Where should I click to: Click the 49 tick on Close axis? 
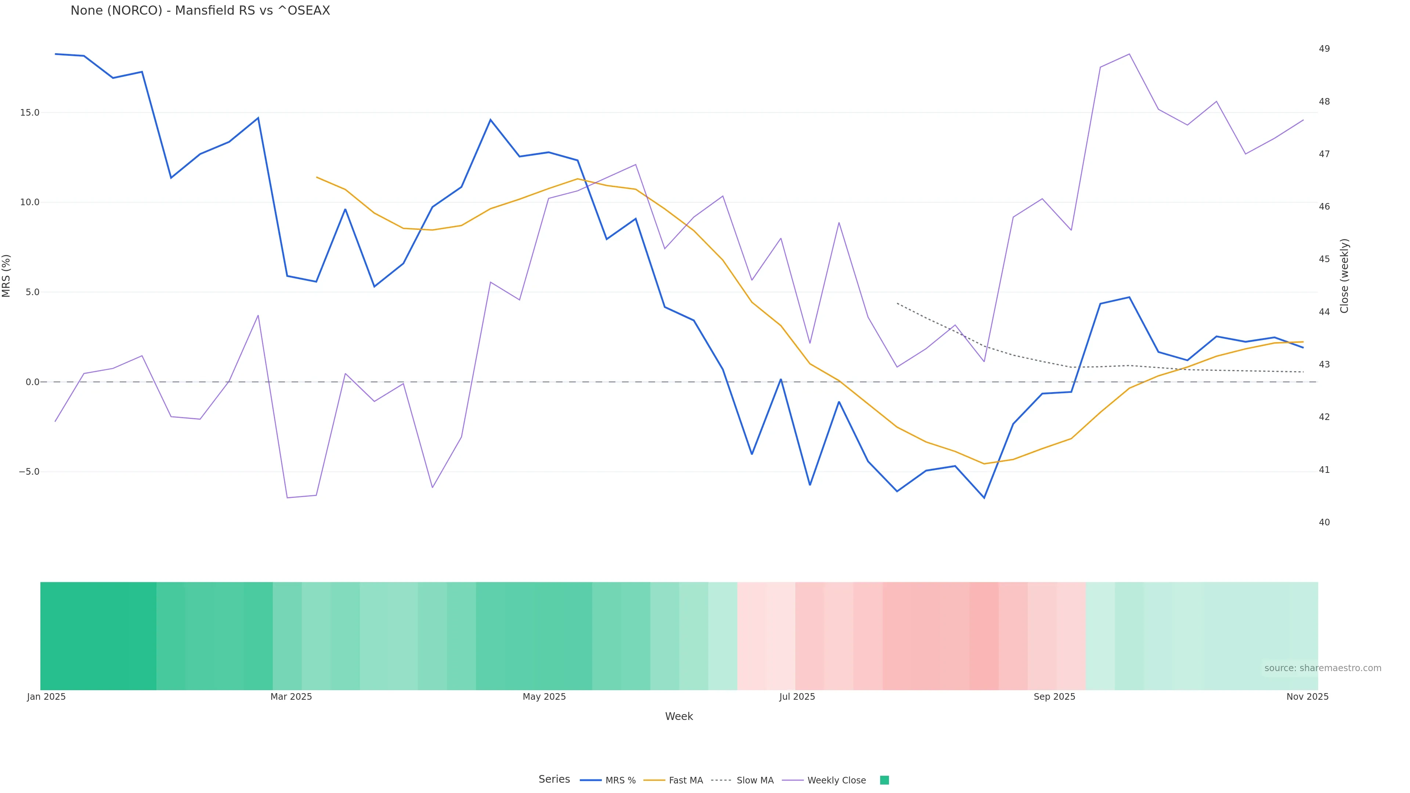coord(1324,49)
